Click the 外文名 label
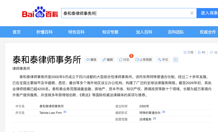The height and width of the screenshot is (132, 218). click(x=20, y=113)
